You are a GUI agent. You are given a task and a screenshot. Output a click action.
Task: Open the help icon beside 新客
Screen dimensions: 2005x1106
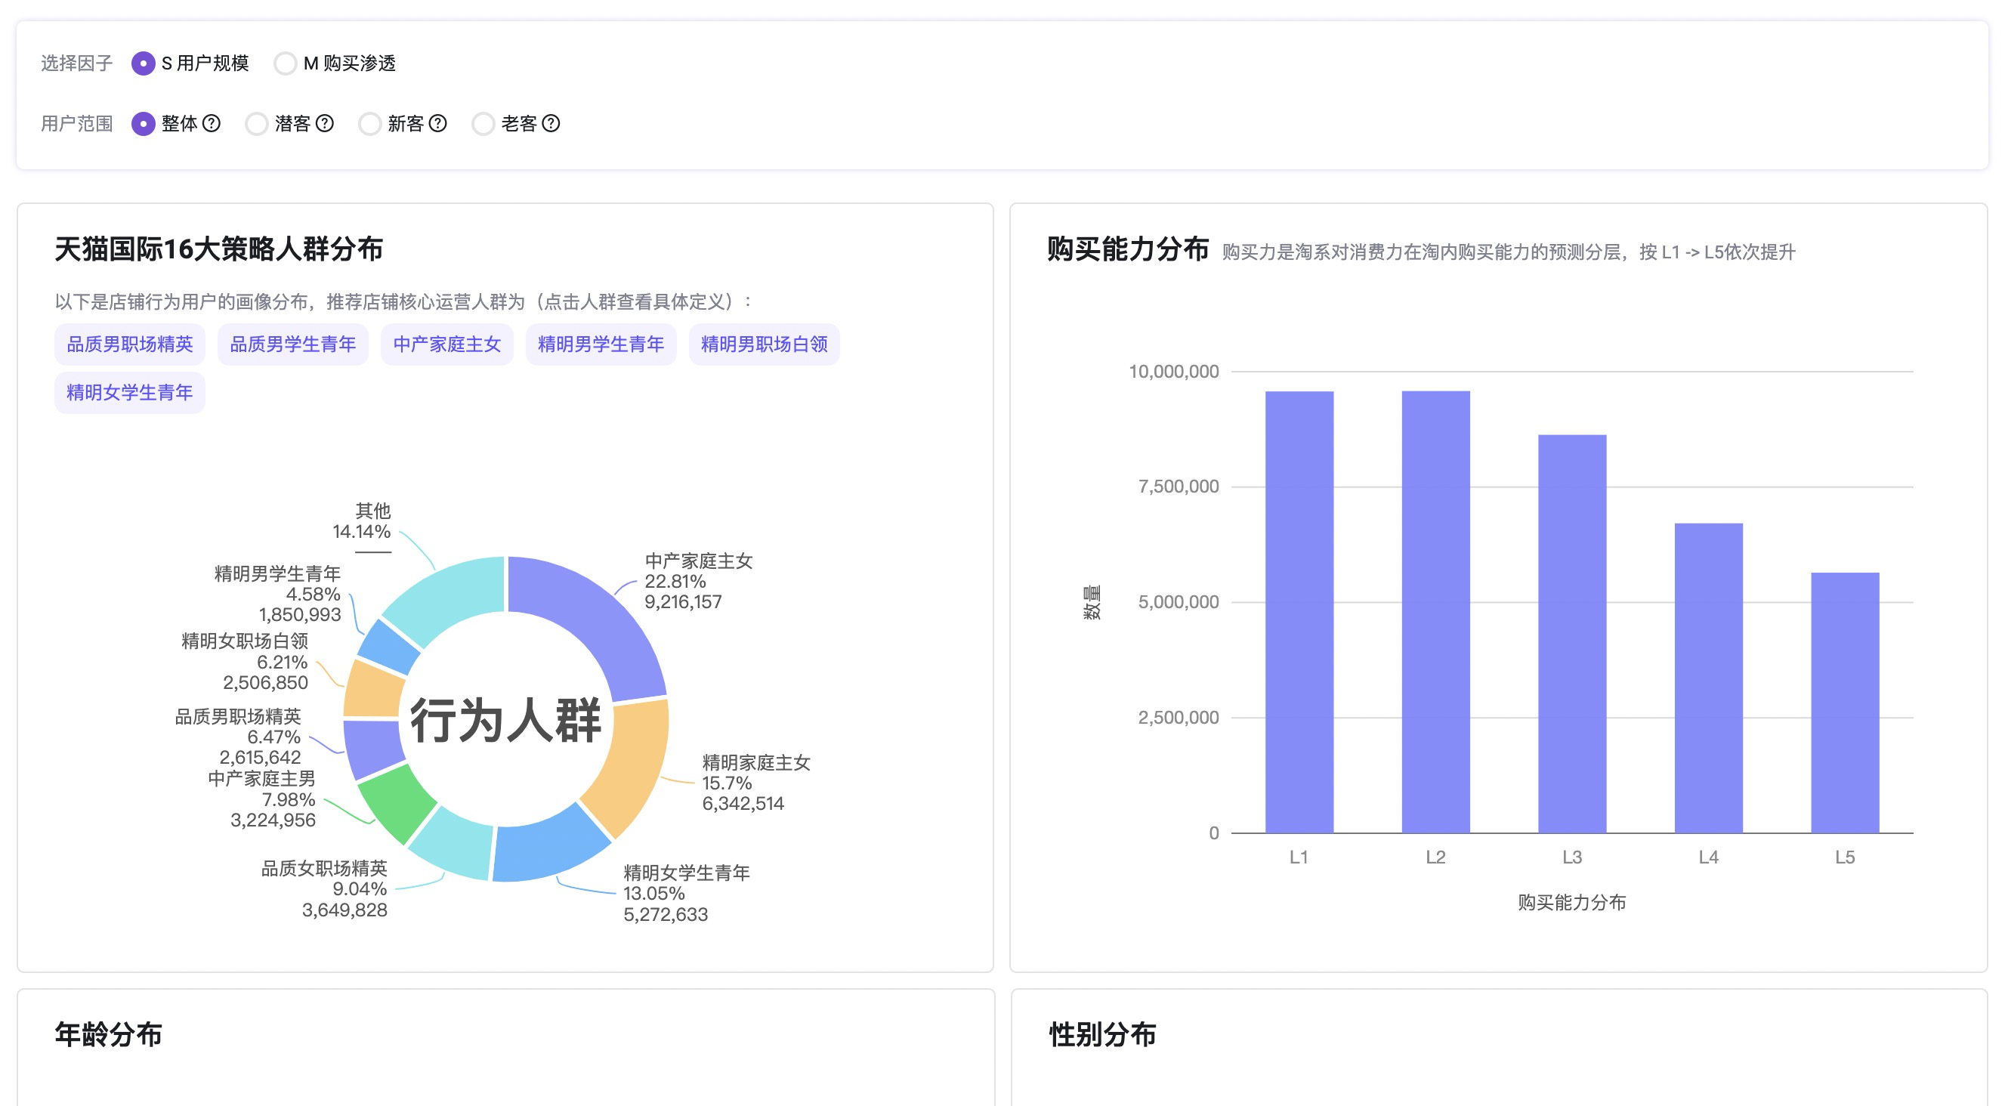click(438, 124)
